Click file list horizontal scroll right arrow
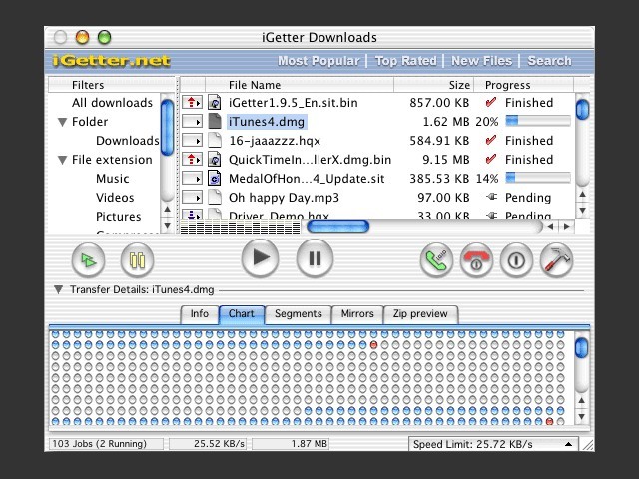 (x=566, y=227)
